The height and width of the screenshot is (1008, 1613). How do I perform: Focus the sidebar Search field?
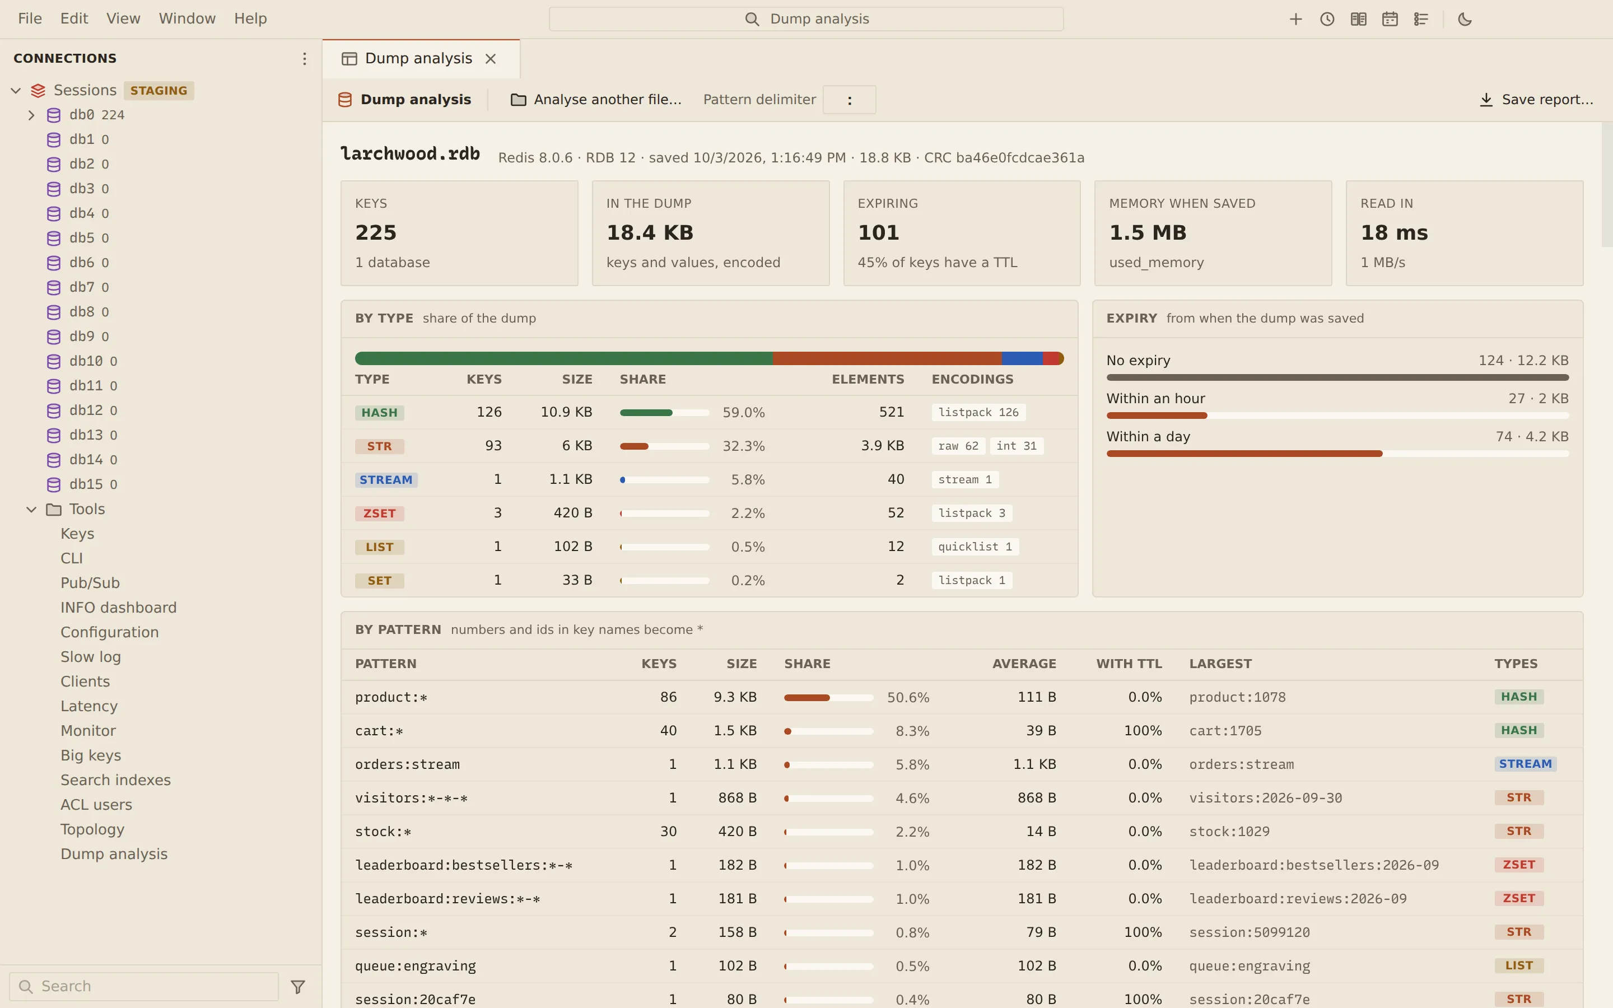(144, 986)
